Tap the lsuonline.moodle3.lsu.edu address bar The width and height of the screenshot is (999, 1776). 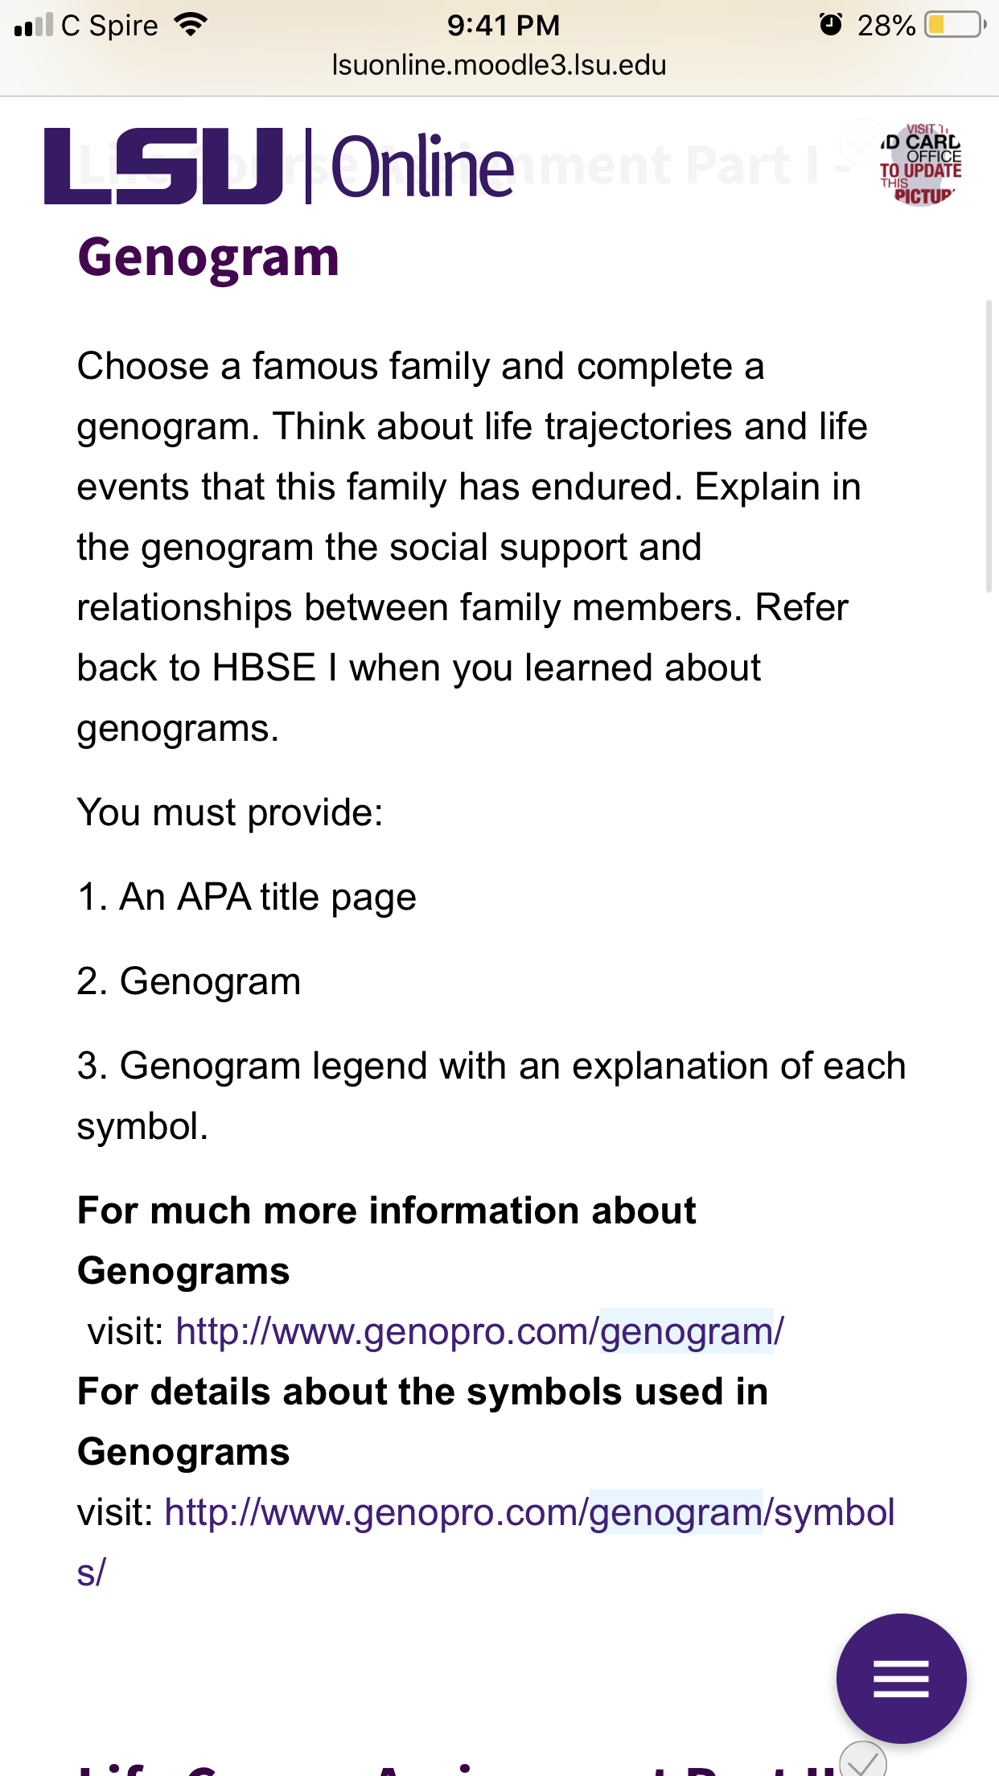(499, 65)
